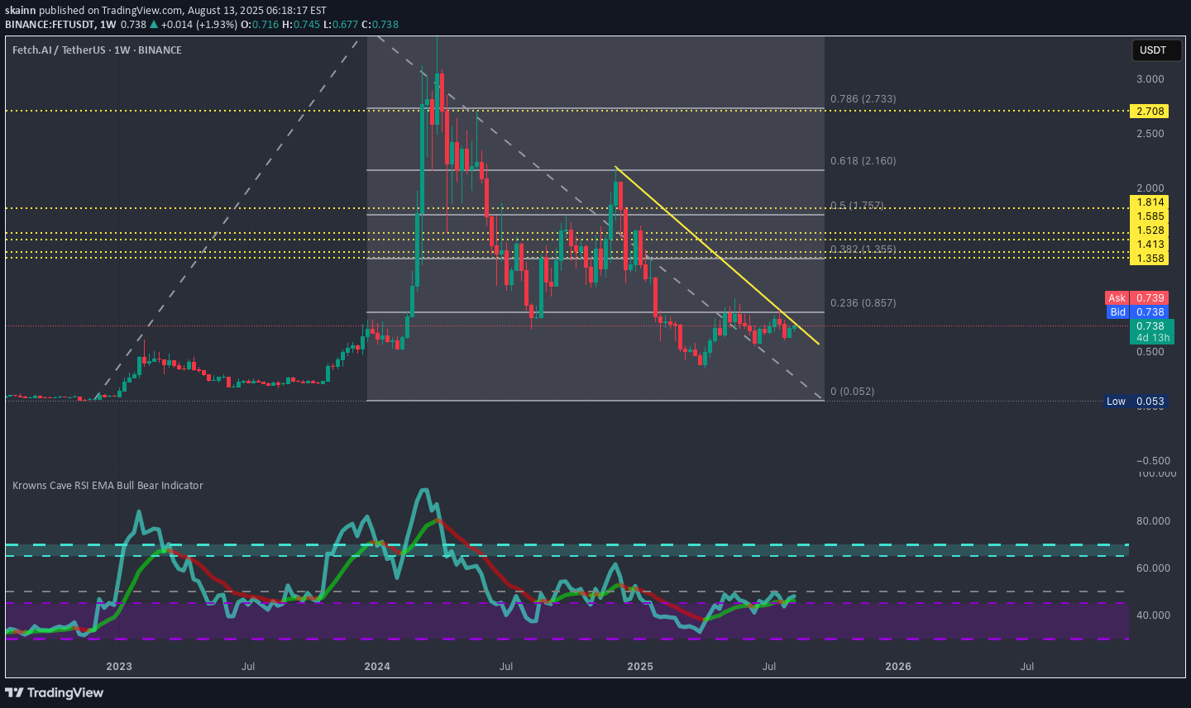The image size is (1191, 708).
Task: Select the 1.814 price label
Action: coord(1150,202)
